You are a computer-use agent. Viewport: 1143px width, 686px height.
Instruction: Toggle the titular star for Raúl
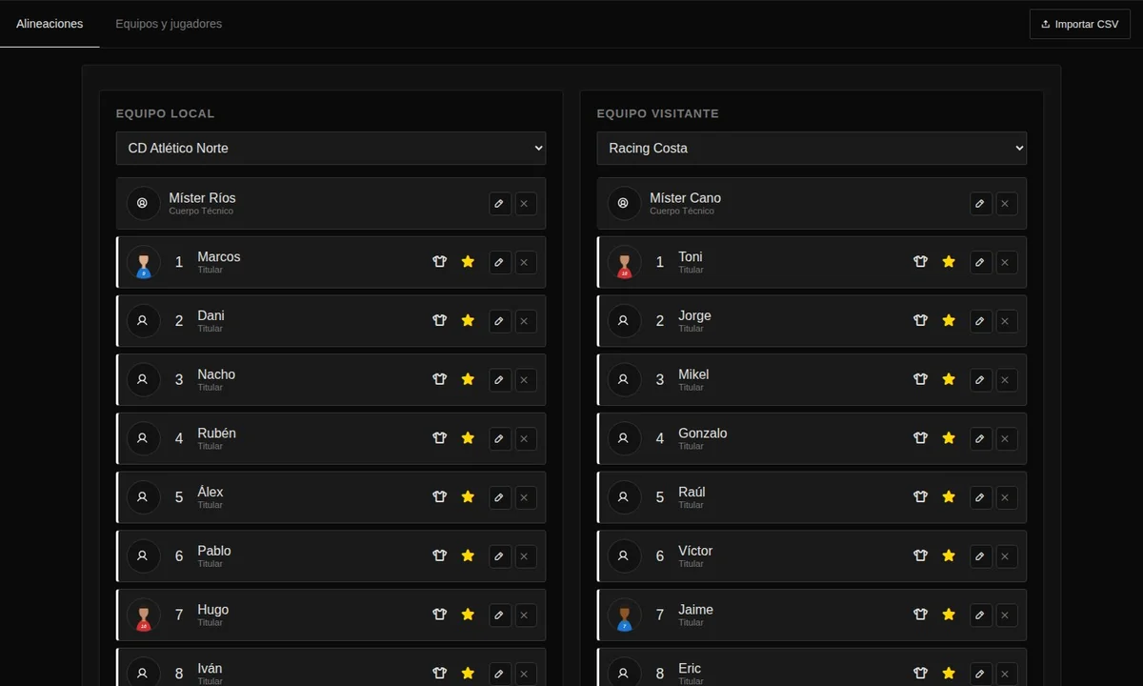point(949,497)
